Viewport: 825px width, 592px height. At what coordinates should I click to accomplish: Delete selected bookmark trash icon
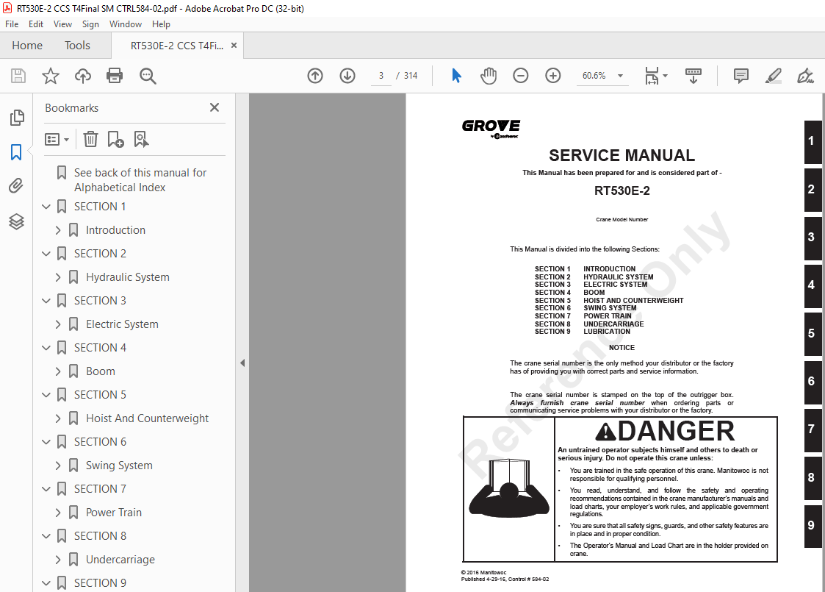tap(90, 139)
